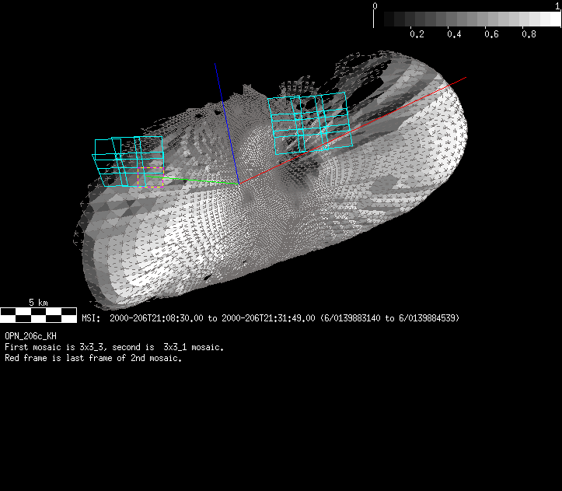This screenshot has width=562, height=491.
Task: Click the 5 km checkered scale bar
Action: click(39, 314)
